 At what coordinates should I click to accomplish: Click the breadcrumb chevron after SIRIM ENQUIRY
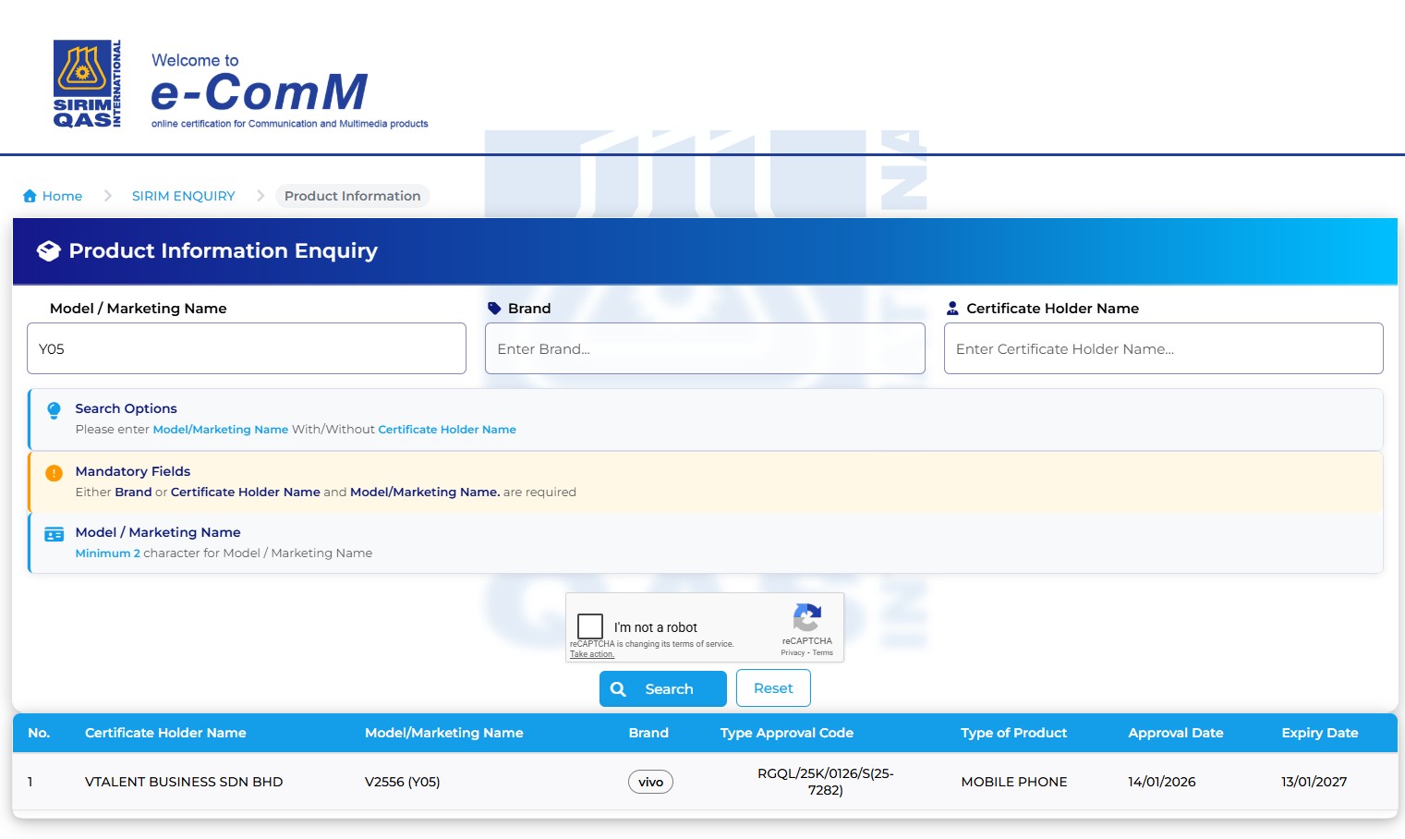click(x=260, y=196)
